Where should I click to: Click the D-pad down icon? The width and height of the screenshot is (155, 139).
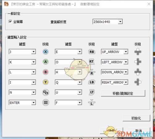click(x=138, y=72)
